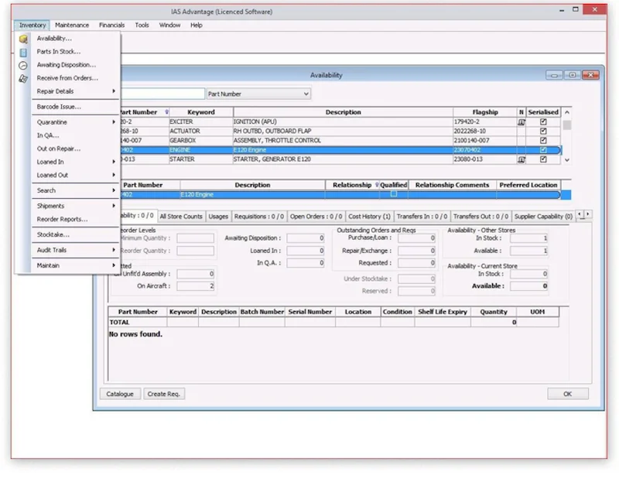Image resolution: width=619 pixels, height=482 pixels.
Task: Click the notes icon in STARTER row
Action: pyautogui.click(x=522, y=159)
